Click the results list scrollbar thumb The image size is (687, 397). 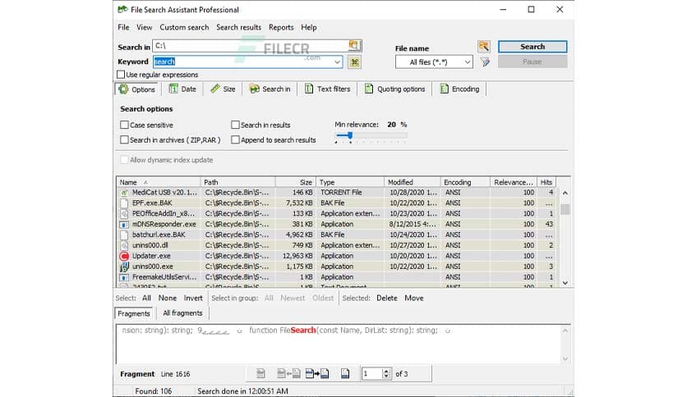click(x=565, y=209)
